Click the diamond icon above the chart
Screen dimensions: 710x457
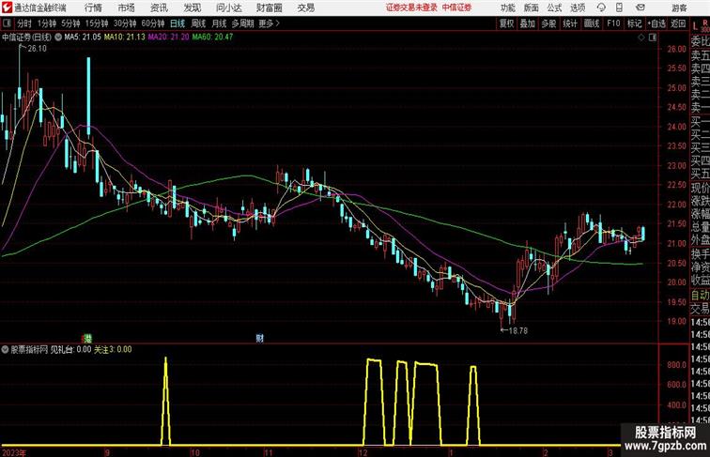(x=641, y=38)
